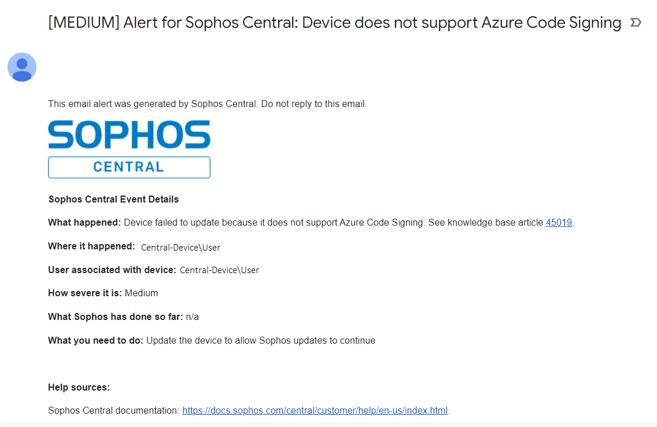The width and height of the screenshot is (657, 427).
Task: Click Central-Device\User after "User associated with device"
Action: (x=219, y=270)
